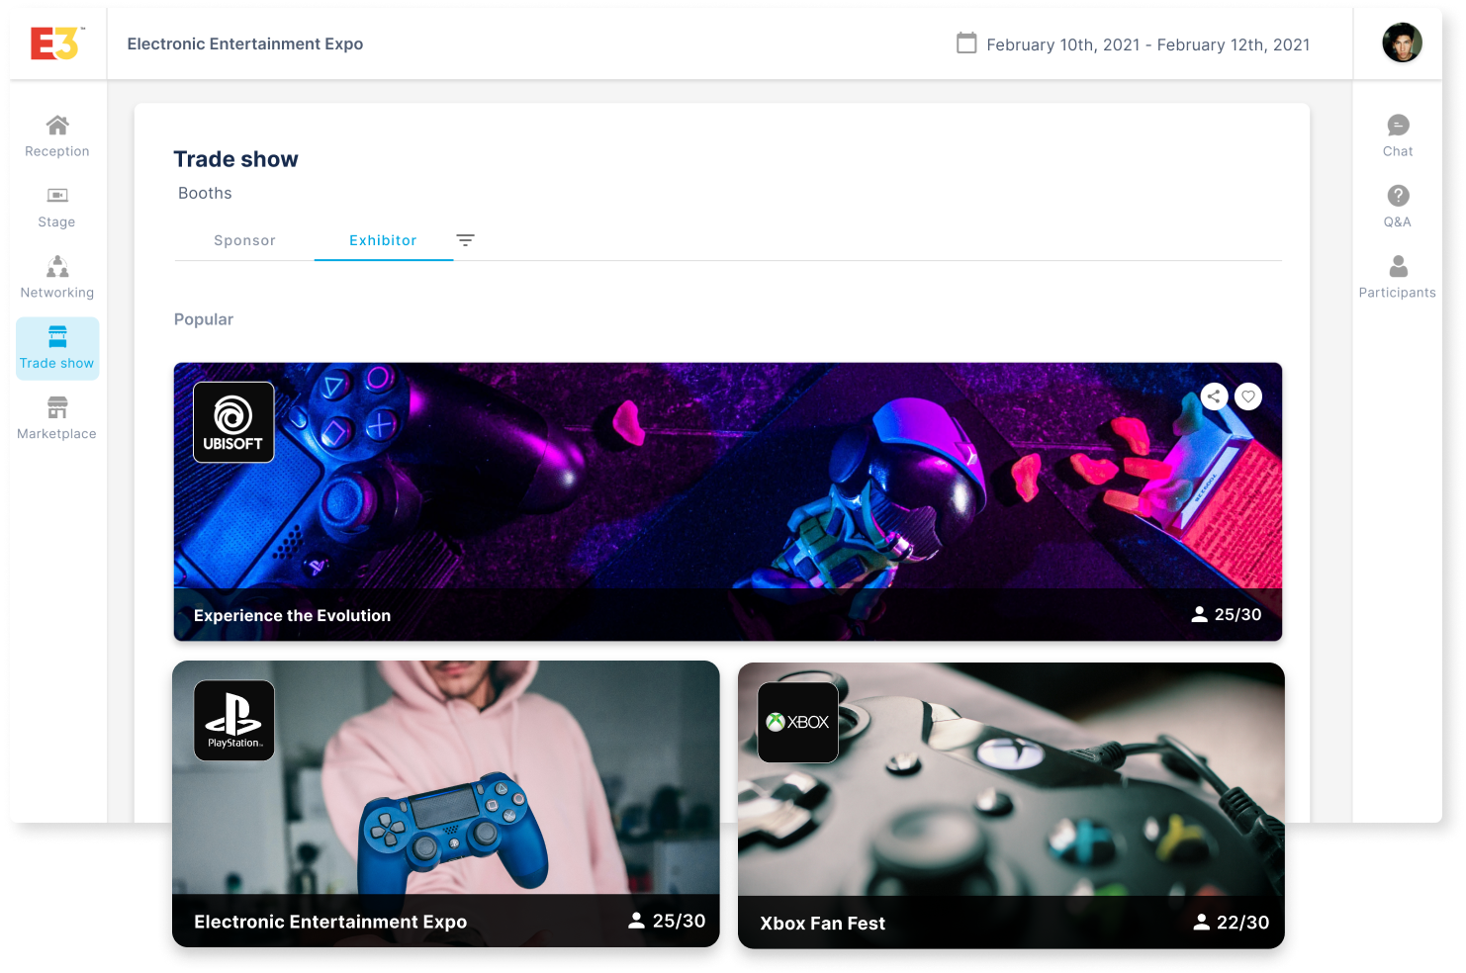Click the Trade show label in sidebar
Viewport: 1466px width, 973px height.
57,363
